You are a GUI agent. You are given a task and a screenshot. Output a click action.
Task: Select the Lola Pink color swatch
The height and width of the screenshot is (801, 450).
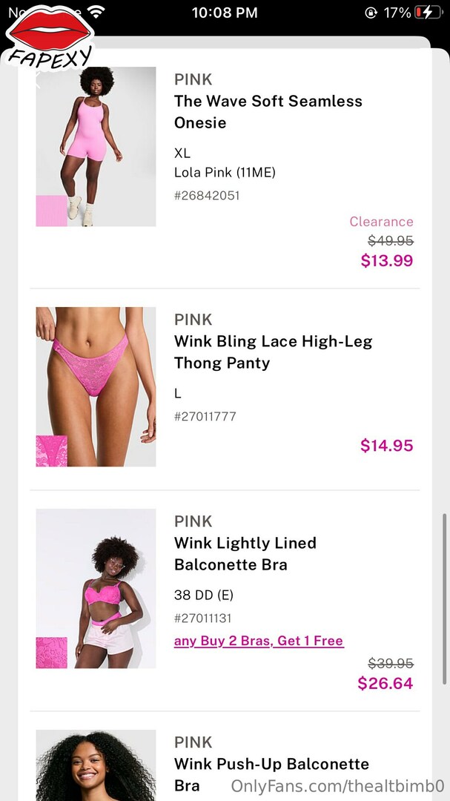click(52, 211)
